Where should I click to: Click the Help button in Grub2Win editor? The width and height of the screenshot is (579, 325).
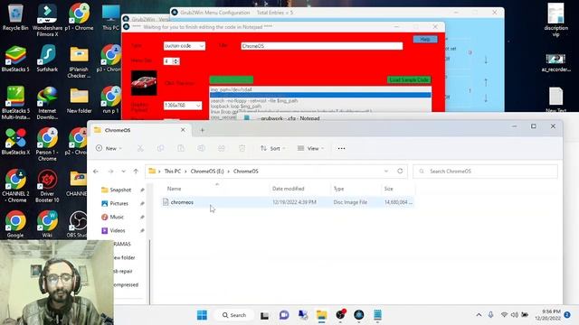[x=425, y=40]
